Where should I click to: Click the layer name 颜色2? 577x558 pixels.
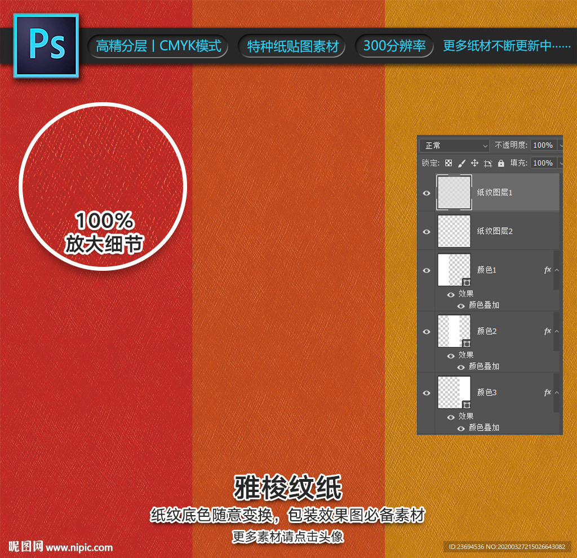pyautogui.click(x=486, y=331)
